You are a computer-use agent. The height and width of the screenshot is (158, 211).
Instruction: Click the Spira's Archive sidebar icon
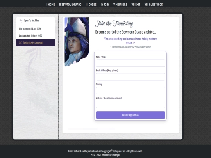[x=21, y=21]
